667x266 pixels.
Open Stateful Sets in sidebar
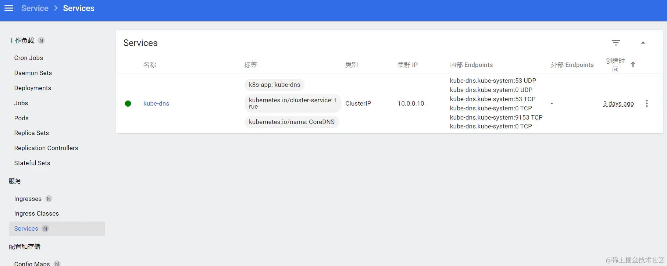(32, 163)
